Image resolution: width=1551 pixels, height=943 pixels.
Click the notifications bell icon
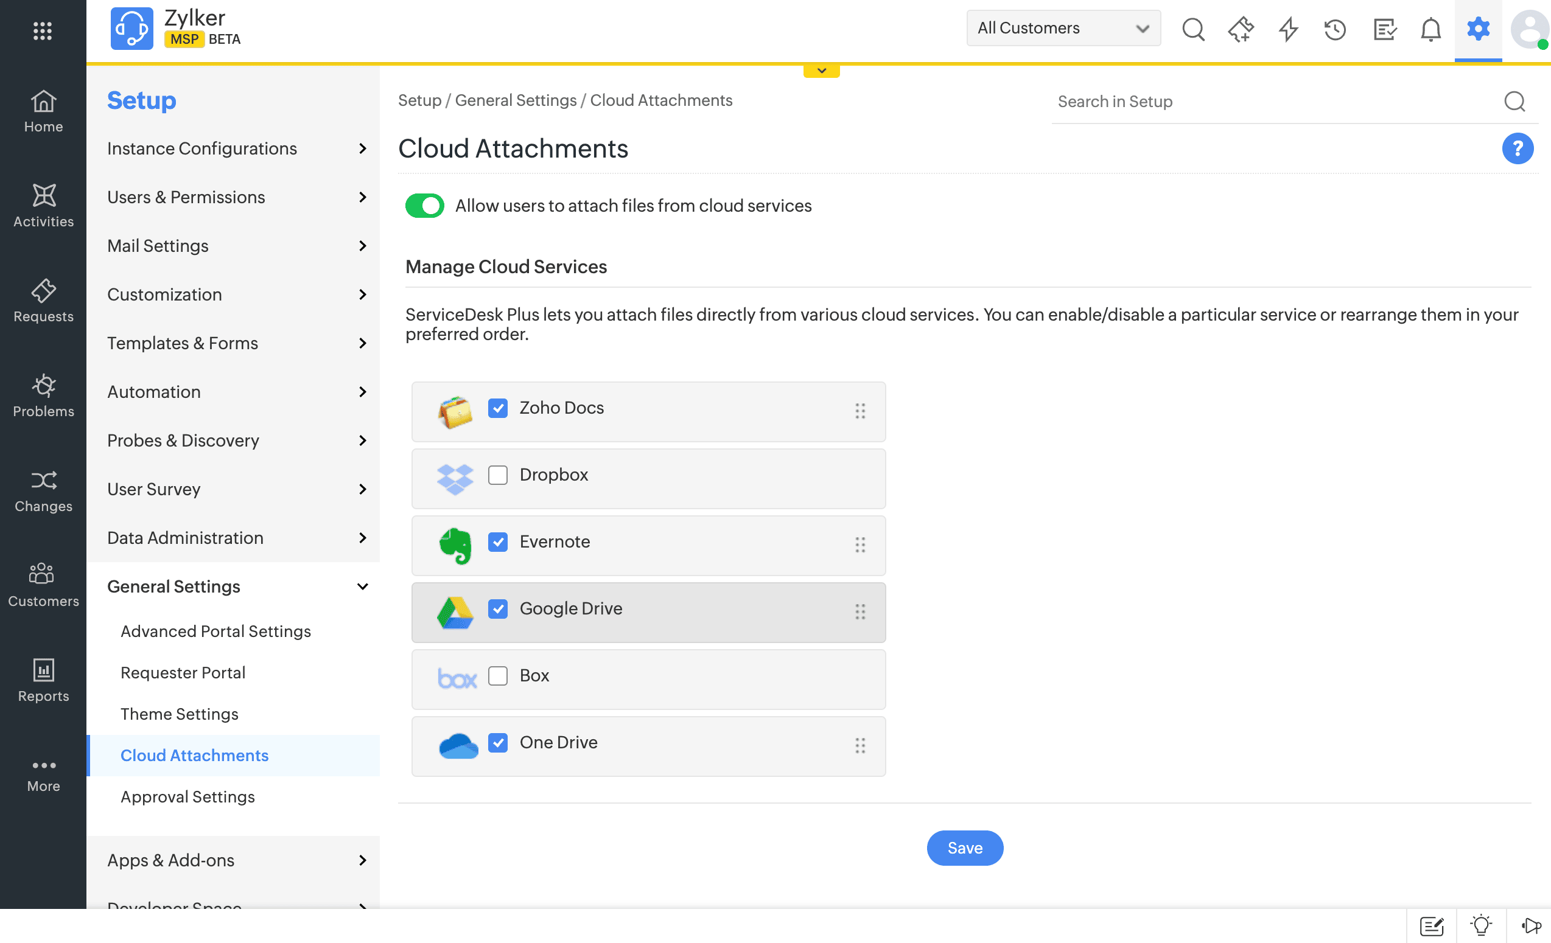click(x=1430, y=29)
